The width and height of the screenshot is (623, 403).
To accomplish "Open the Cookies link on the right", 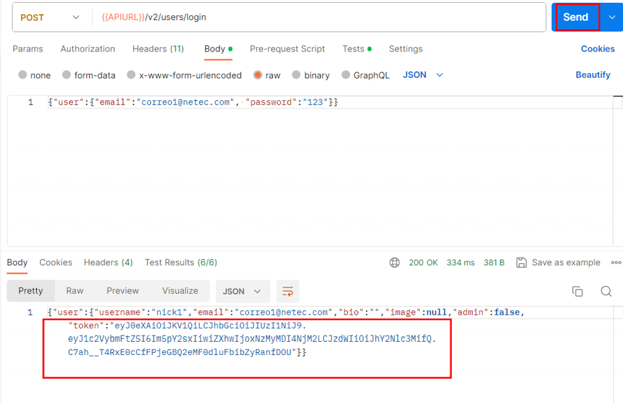I will click(x=597, y=49).
